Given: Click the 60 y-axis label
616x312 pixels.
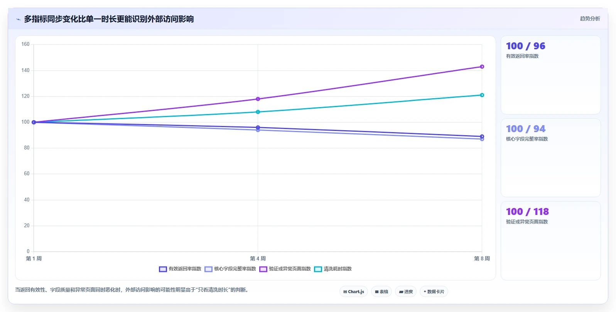Looking at the screenshot, I should [27, 174].
